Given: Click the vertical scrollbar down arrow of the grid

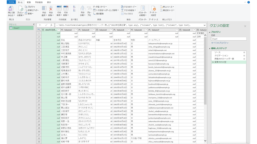Looking at the screenshot, I should pyautogui.click(x=205, y=141).
